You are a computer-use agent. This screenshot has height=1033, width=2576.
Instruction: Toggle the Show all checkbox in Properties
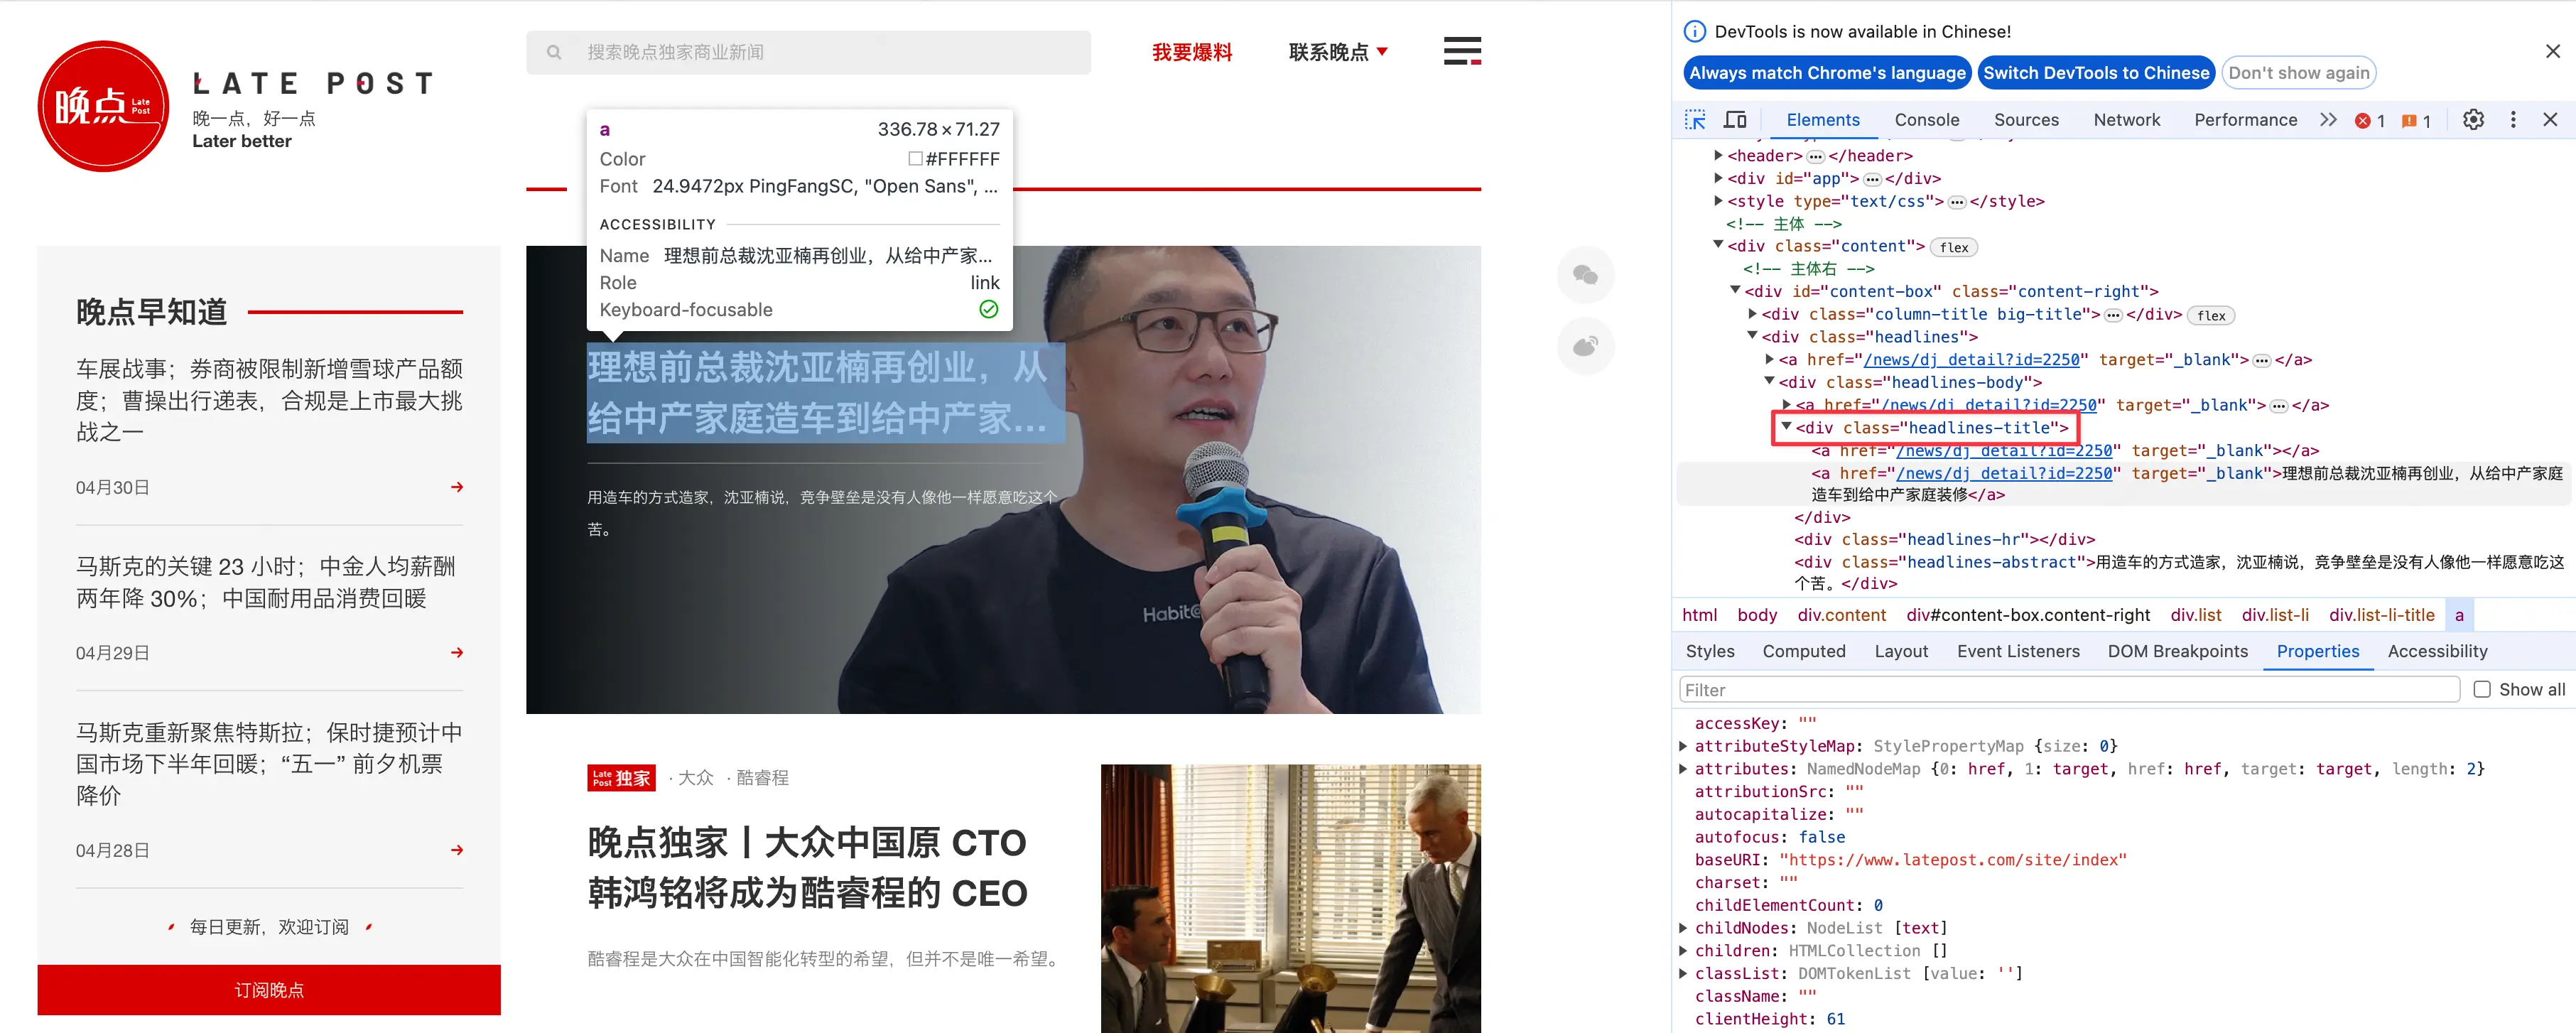click(2481, 688)
